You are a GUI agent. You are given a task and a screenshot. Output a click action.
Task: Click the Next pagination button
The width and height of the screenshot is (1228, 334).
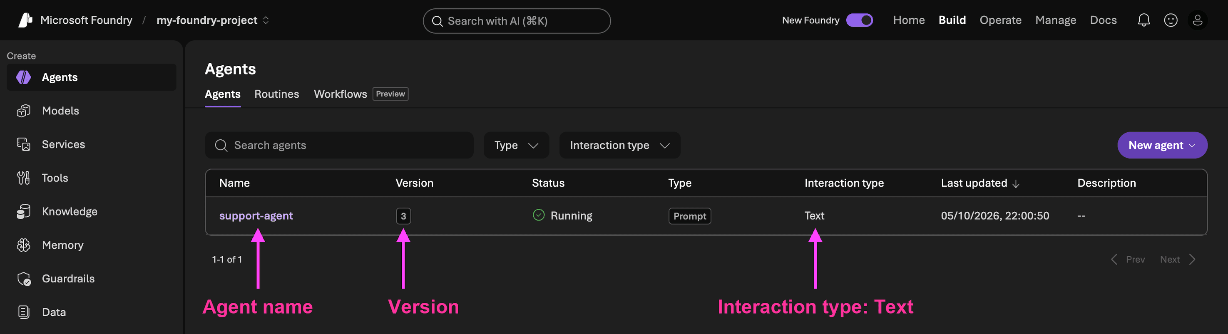[x=1178, y=259]
